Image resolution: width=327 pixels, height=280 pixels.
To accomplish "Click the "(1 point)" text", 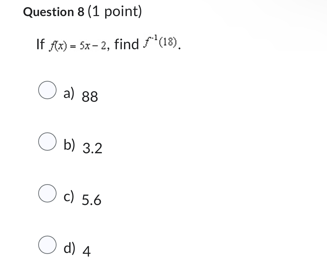I will click(x=115, y=11).
